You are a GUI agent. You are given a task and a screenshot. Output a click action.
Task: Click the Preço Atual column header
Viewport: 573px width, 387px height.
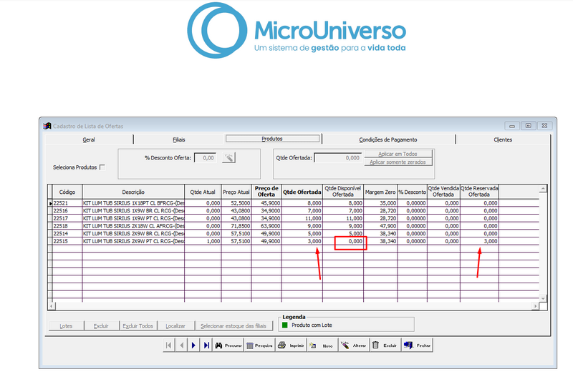click(236, 192)
